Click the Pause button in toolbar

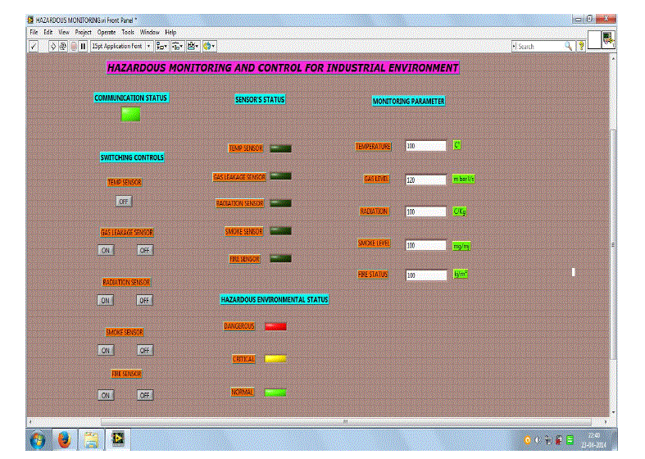83,47
